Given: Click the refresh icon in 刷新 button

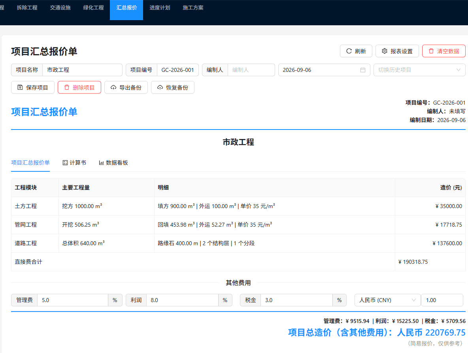Looking at the screenshot, I should click(349, 51).
